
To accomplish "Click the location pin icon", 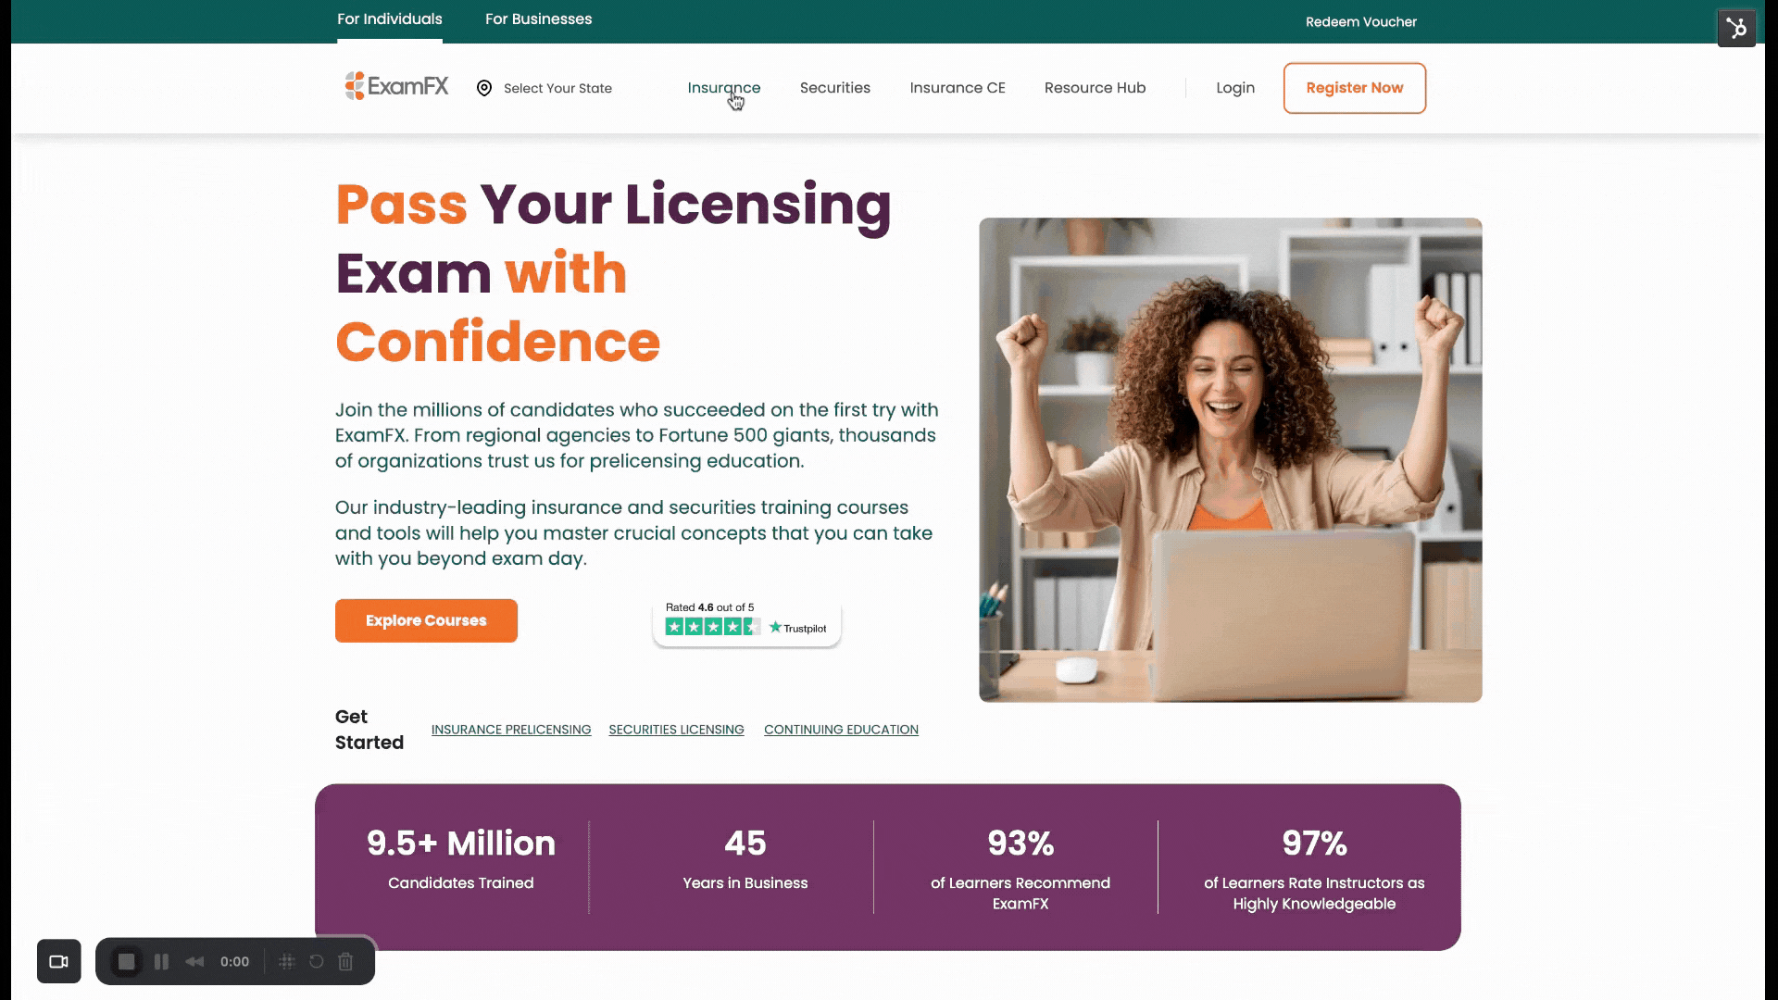I will (483, 88).
